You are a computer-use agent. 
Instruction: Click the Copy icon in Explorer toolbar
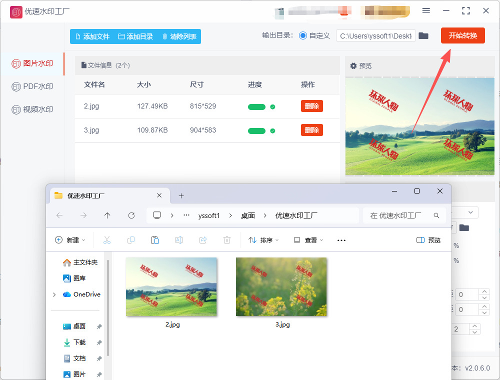coord(130,240)
